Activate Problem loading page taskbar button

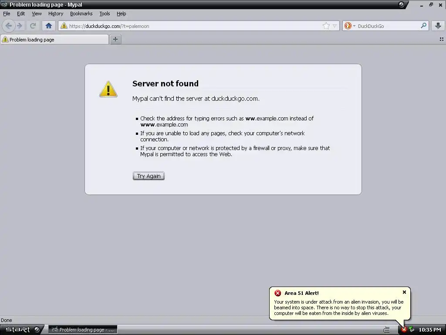pyautogui.click(x=83, y=330)
